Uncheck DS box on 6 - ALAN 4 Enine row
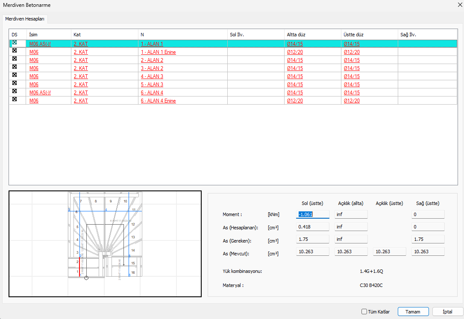This screenshot has height=319, width=464. pos(15,100)
